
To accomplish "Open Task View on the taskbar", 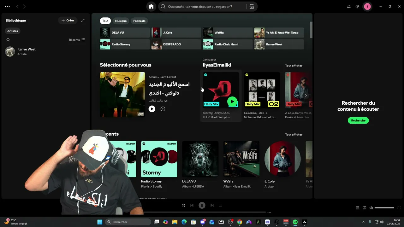I will coord(156,222).
